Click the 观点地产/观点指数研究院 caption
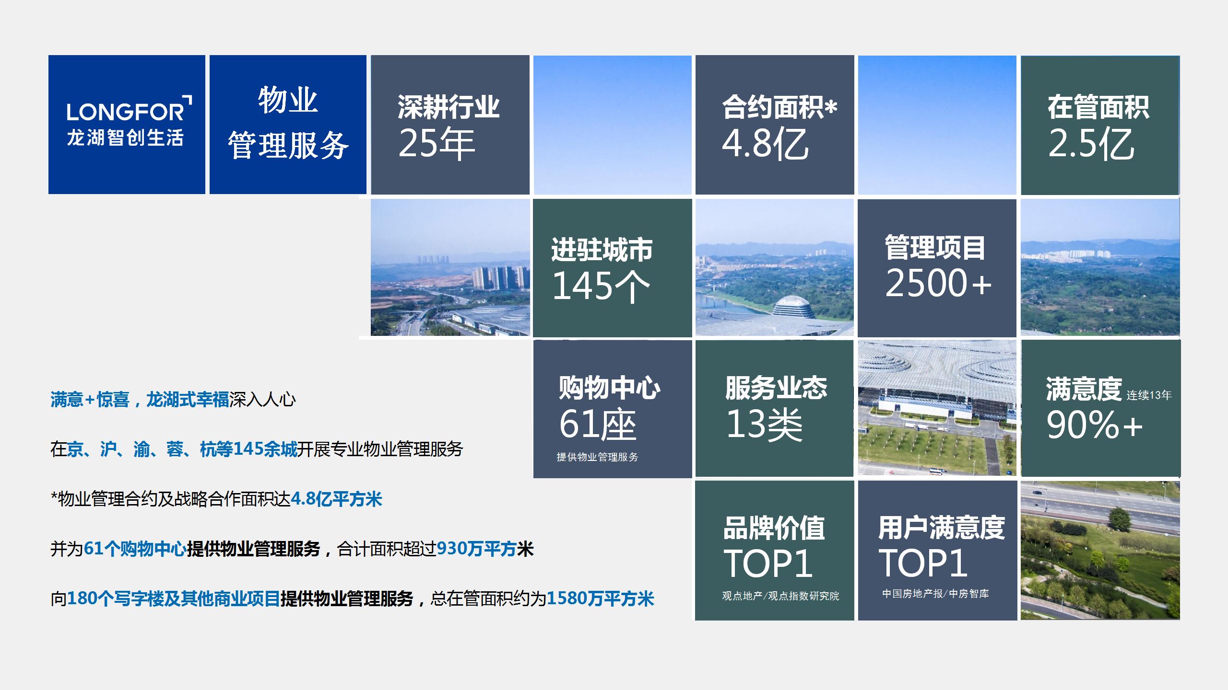The image size is (1228, 690). click(x=780, y=596)
